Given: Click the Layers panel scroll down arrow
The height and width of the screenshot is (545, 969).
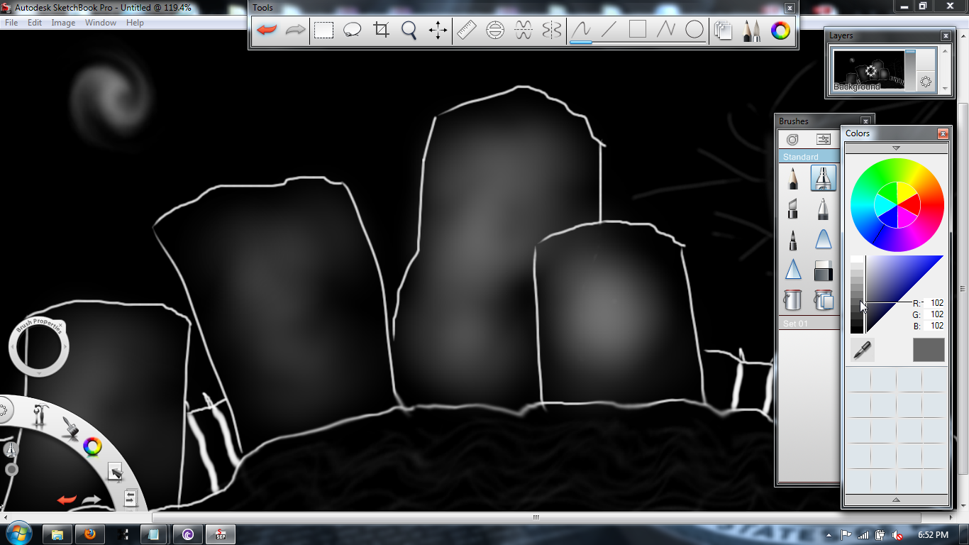Looking at the screenshot, I should (944, 89).
